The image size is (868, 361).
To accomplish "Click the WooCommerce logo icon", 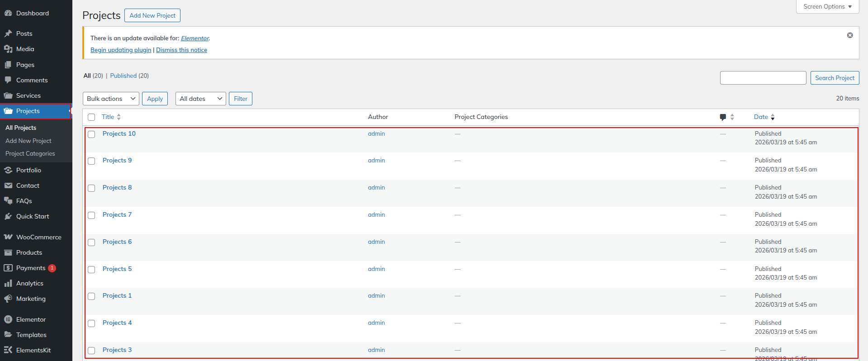I will [8, 237].
